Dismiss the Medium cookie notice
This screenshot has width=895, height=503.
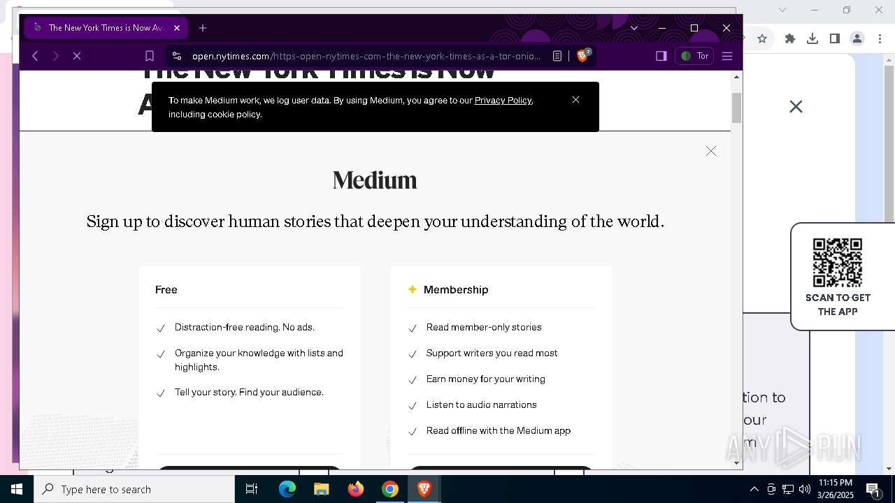point(575,100)
